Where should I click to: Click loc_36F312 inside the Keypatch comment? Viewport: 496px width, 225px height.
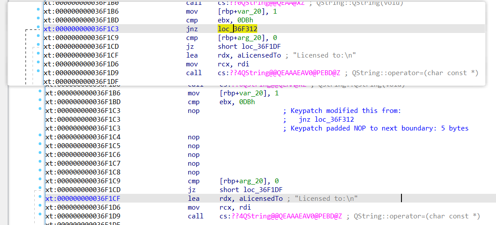point(335,120)
